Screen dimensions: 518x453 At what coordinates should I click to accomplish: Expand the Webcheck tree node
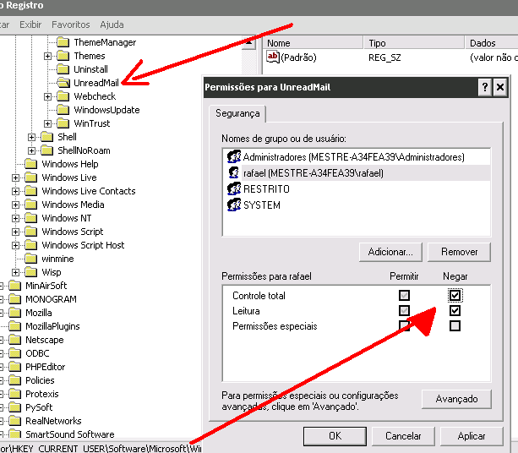click(48, 96)
